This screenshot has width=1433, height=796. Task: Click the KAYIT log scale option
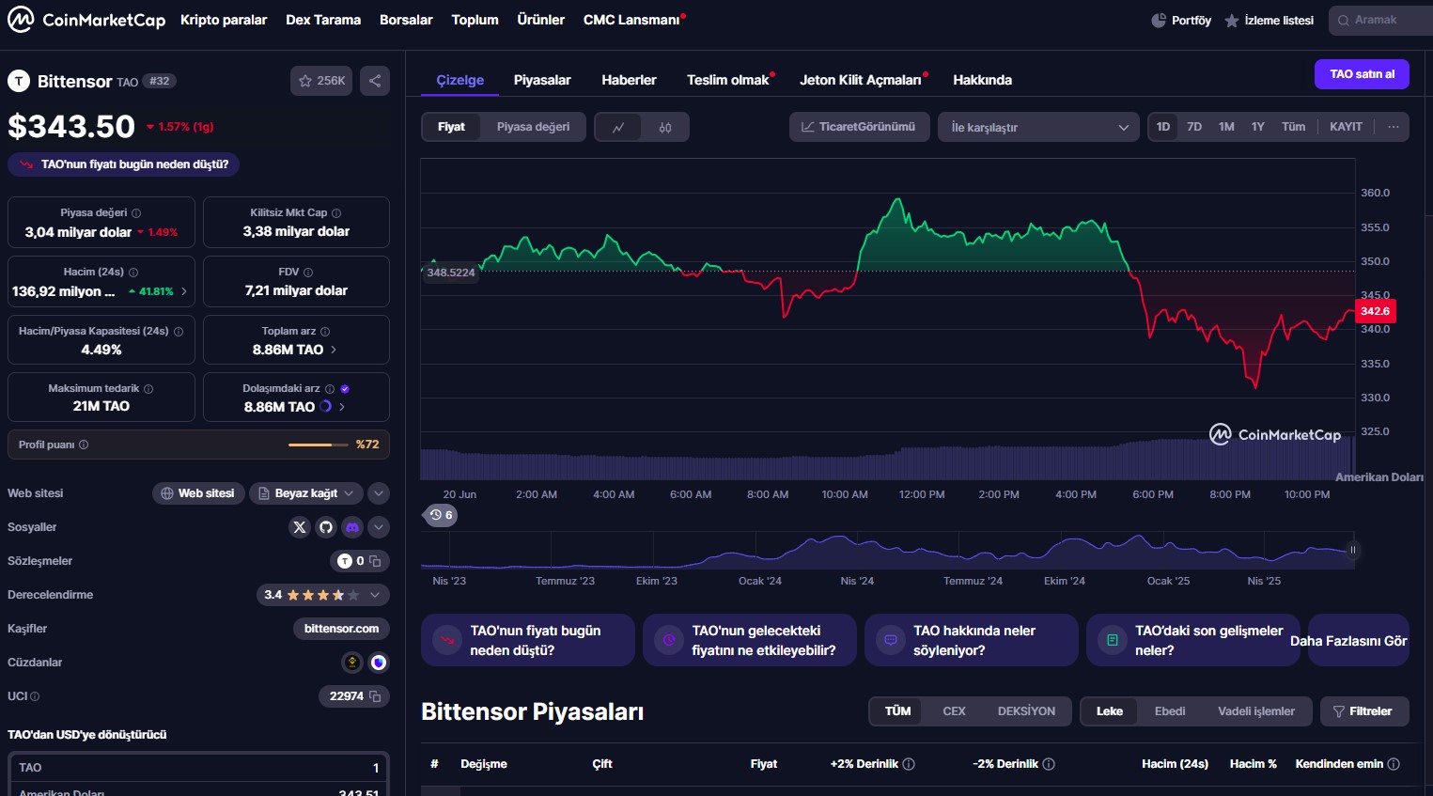click(1346, 127)
